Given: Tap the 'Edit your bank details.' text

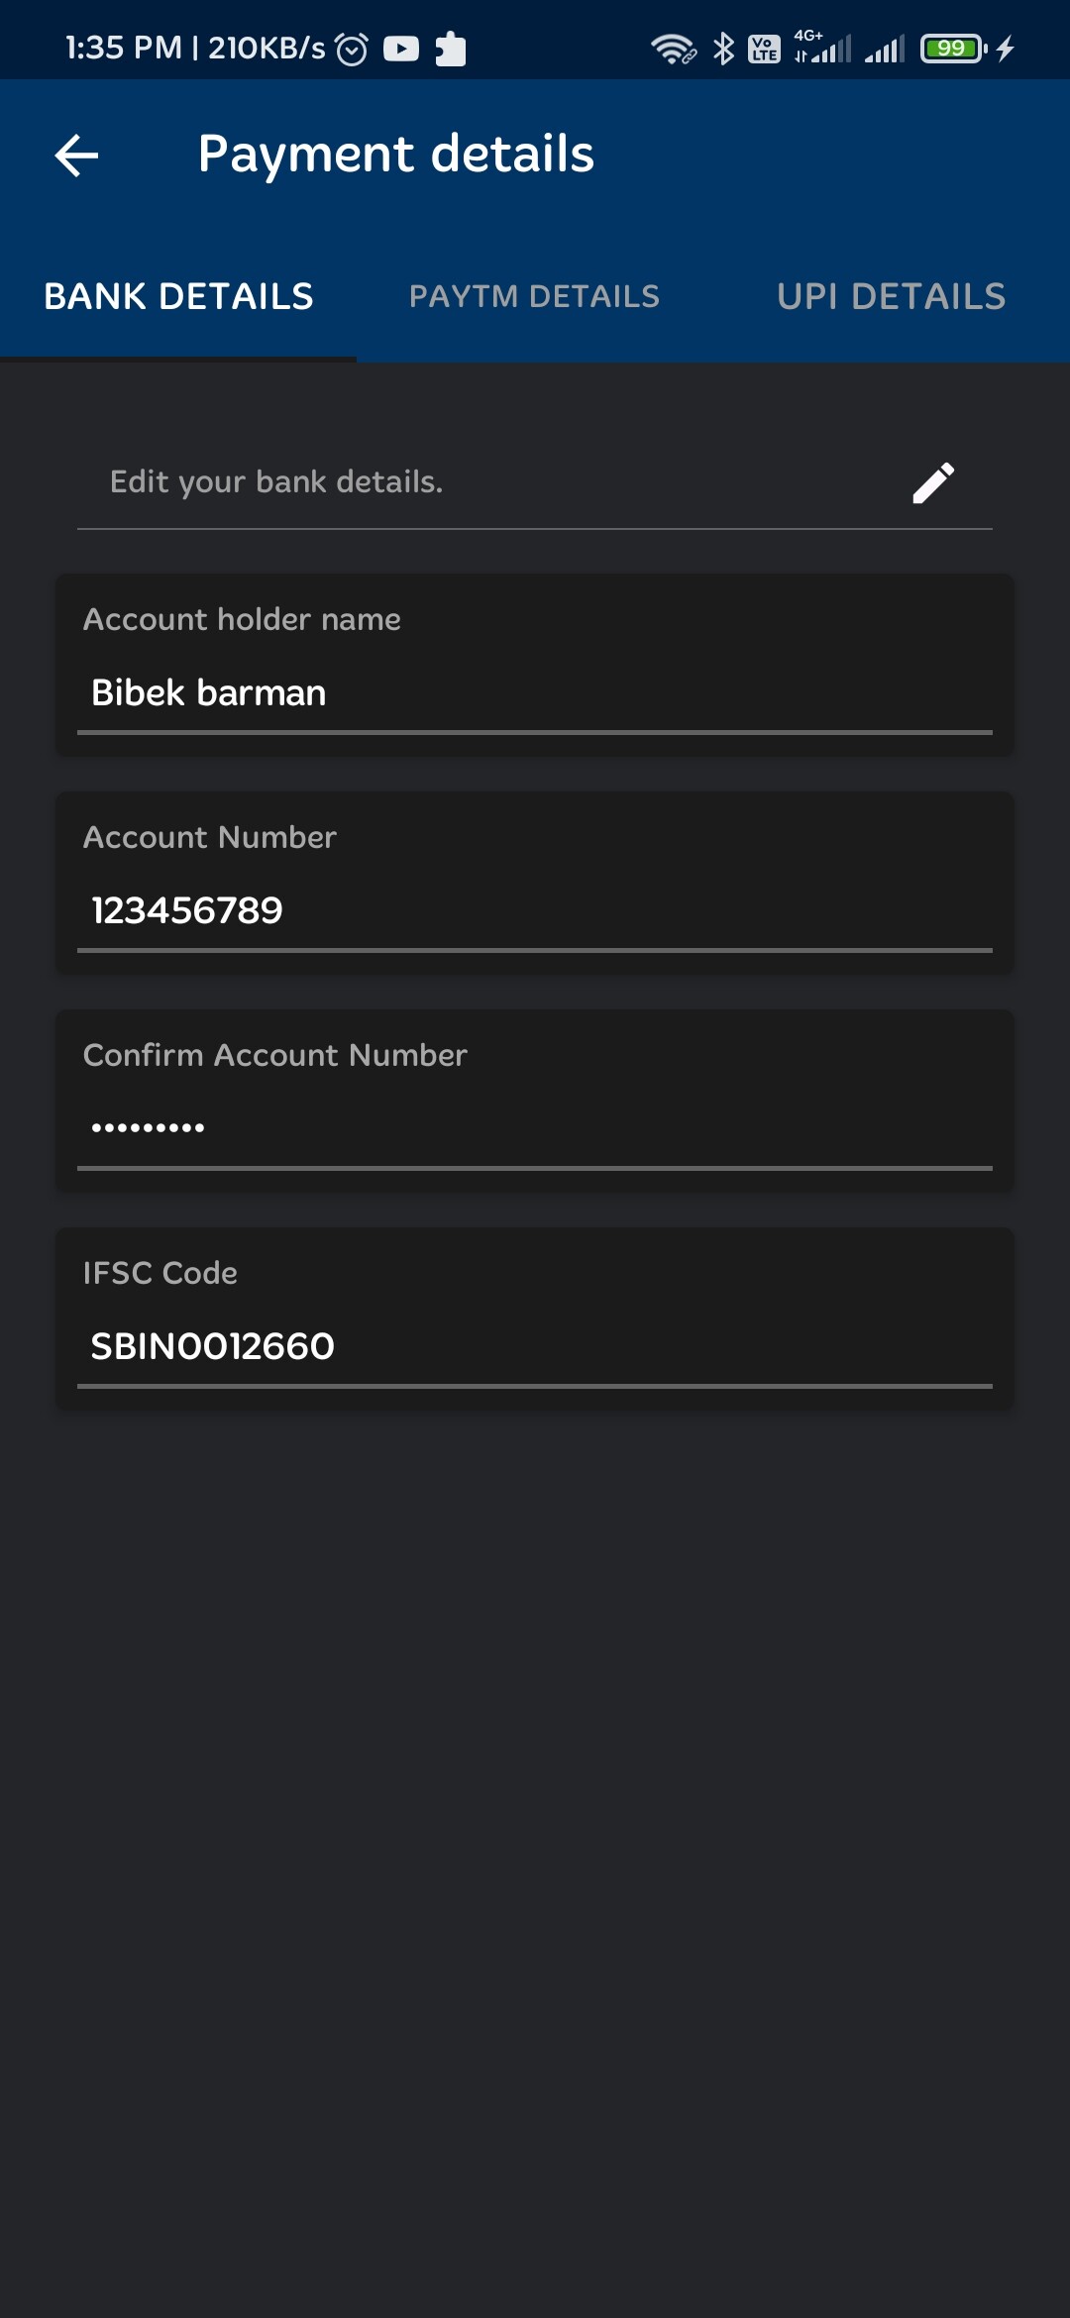Looking at the screenshot, I should pos(276,482).
